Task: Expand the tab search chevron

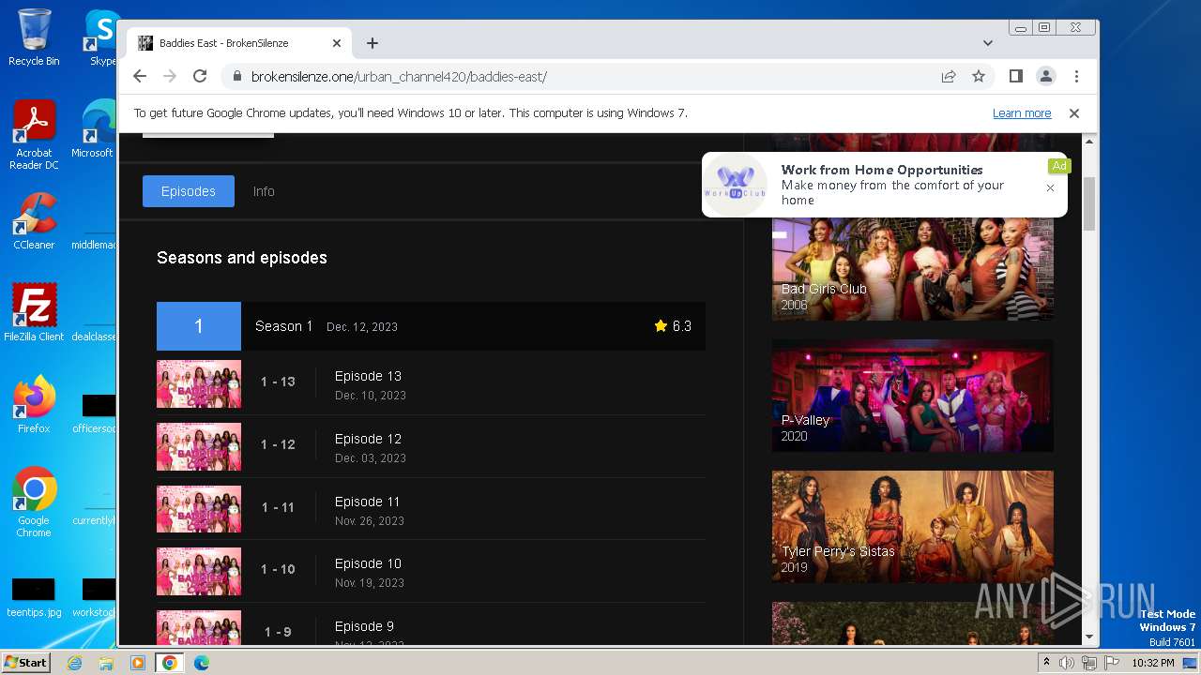Action: pyautogui.click(x=988, y=43)
